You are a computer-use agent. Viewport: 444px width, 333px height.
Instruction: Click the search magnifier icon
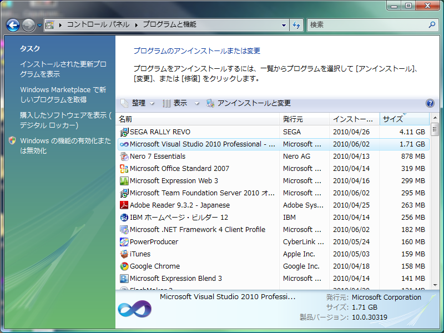[x=432, y=24]
